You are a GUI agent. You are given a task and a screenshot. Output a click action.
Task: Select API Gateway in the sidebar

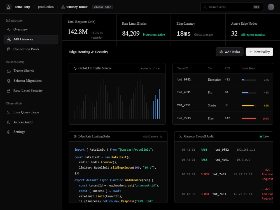[x=31, y=39]
